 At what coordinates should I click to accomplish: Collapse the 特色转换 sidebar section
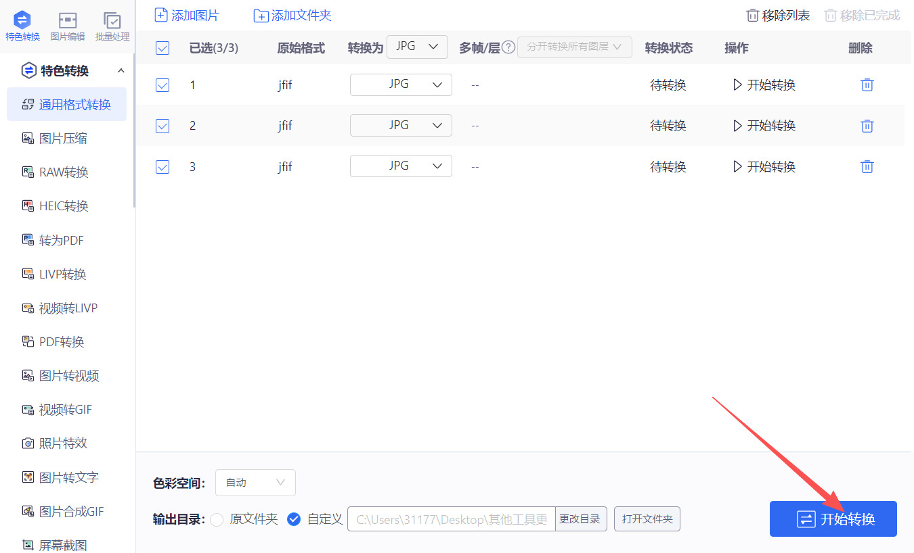[x=121, y=71]
